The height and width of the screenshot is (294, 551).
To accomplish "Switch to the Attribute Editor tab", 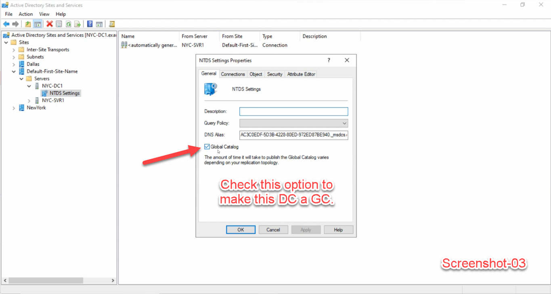I will (x=301, y=74).
